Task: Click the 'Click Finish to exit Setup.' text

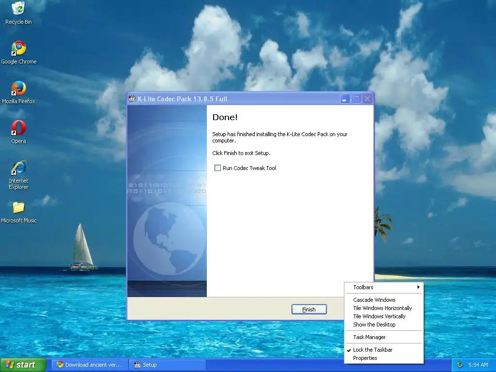Action: point(241,153)
